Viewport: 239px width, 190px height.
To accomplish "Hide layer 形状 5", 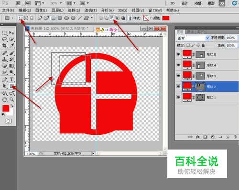I will click(x=178, y=54).
